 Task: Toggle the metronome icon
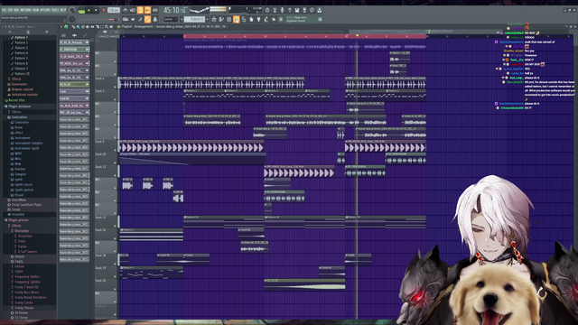click(x=126, y=10)
